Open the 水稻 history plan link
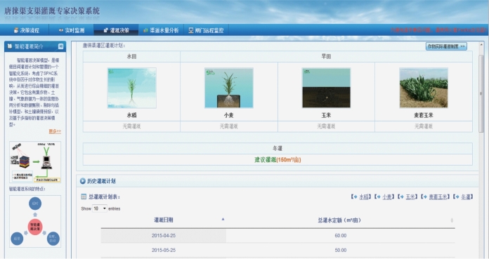The height and width of the screenshot is (259, 489). click(x=364, y=197)
